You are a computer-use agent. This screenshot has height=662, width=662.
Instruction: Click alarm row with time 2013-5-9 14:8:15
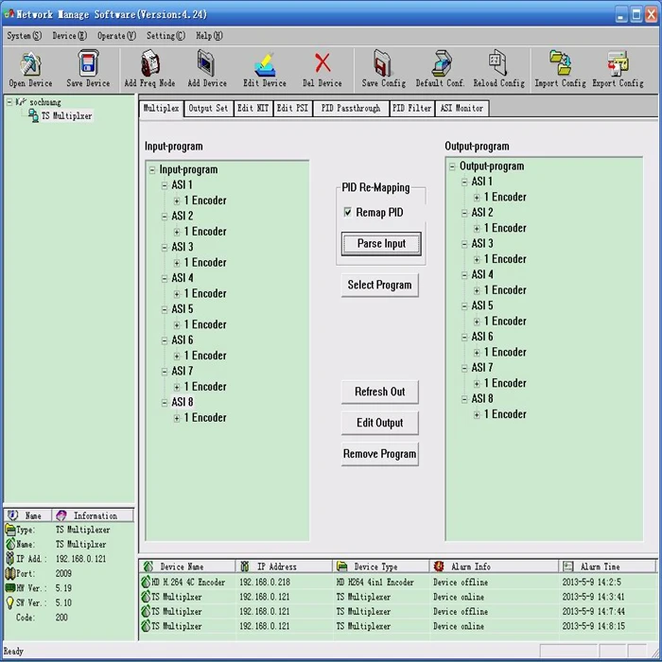[397, 626]
